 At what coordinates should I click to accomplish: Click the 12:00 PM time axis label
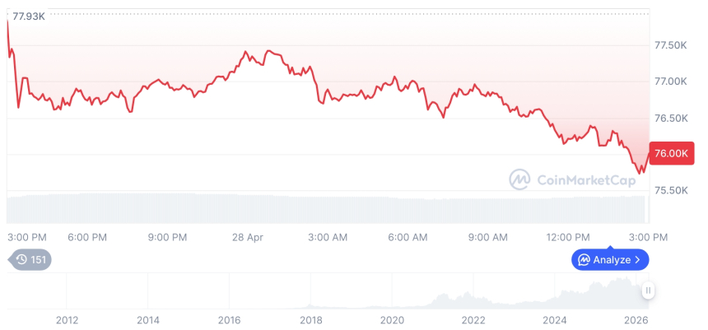point(568,237)
